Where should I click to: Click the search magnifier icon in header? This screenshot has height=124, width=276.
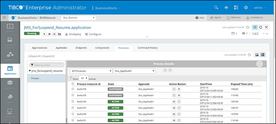[x=216, y=8]
